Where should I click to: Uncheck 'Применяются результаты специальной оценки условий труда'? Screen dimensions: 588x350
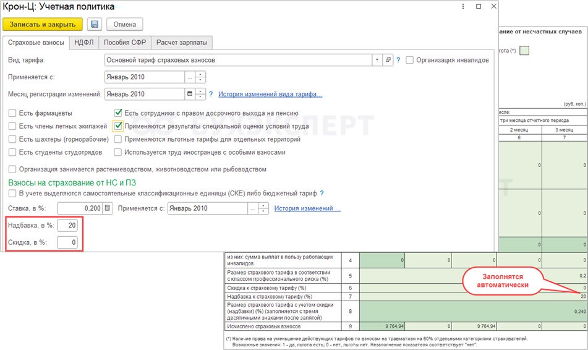point(117,126)
